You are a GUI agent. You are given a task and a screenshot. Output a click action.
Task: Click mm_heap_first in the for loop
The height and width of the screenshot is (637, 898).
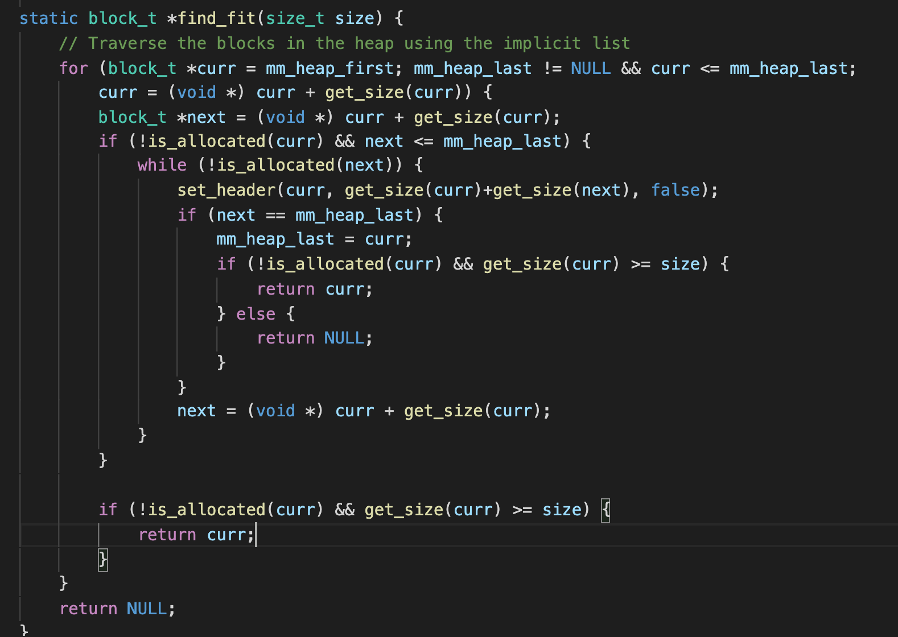(x=329, y=68)
